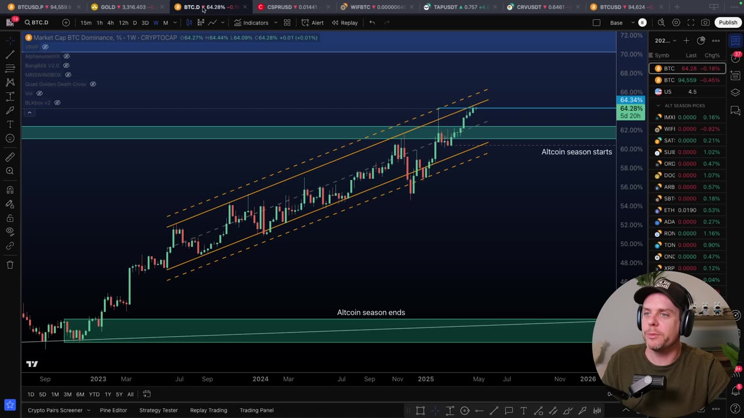The height and width of the screenshot is (418, 744).
Task: Click the 64.34% price label on the axis
Action: point(631,100)
